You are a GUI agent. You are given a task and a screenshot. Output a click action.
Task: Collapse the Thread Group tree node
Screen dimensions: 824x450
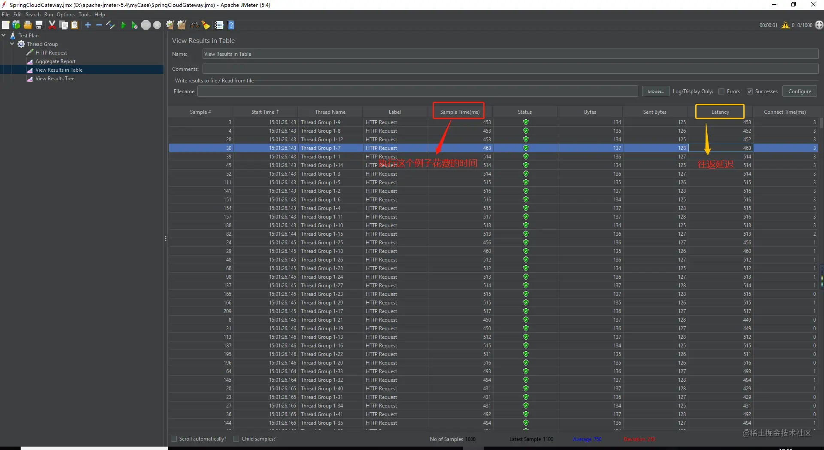[12, 44]
